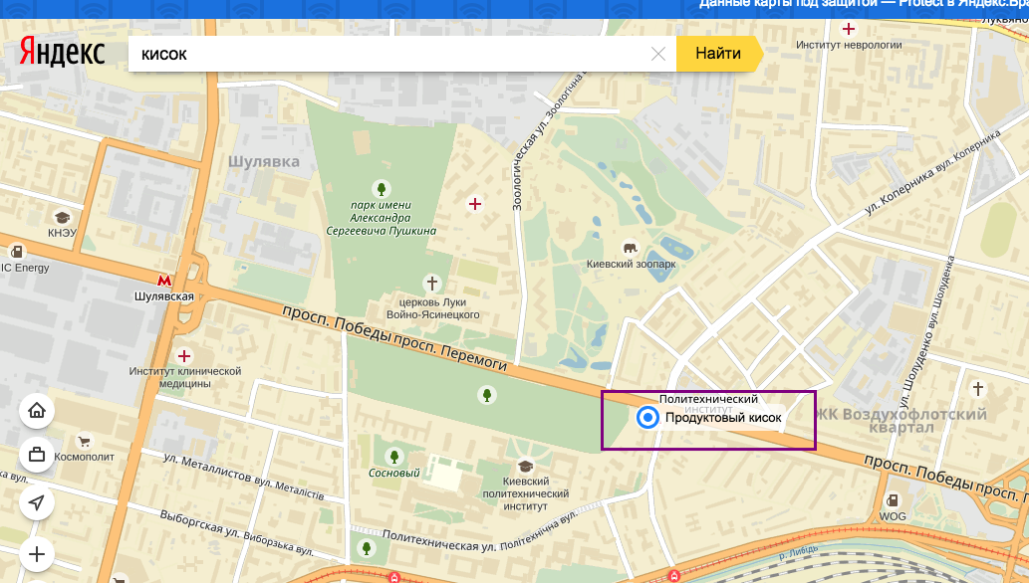Click the Космополит label
The width and height of the screenshot is (1029, 583).
84,457
